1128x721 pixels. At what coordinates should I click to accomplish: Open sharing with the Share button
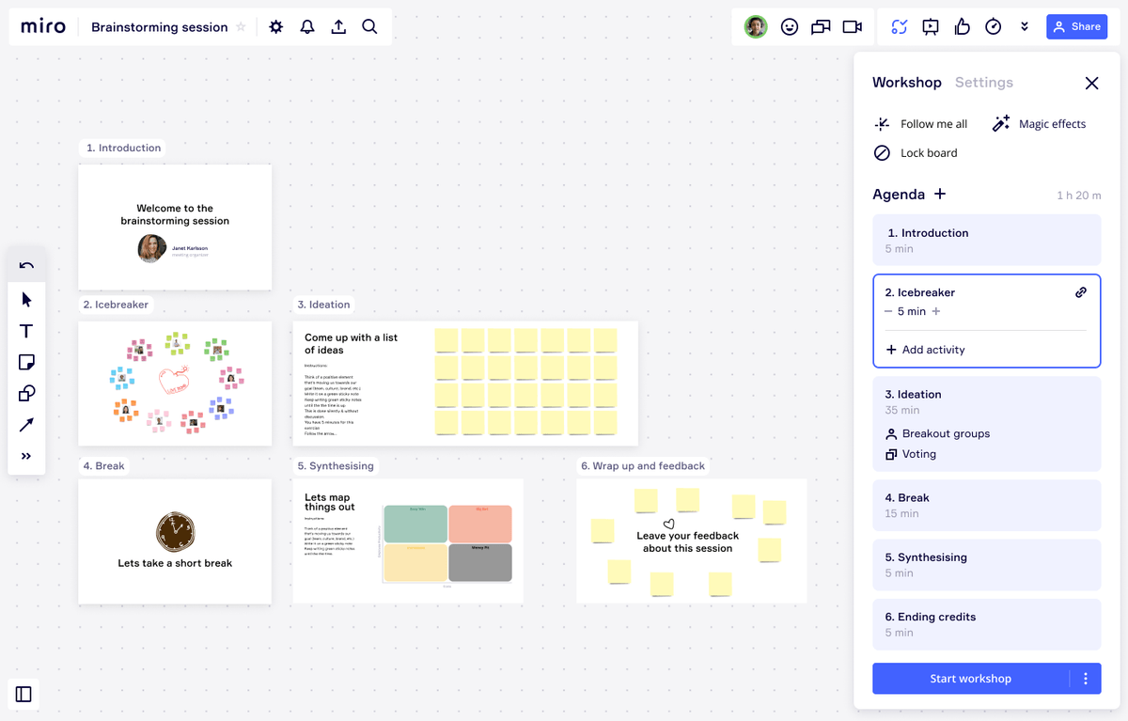click(1076, 26)
